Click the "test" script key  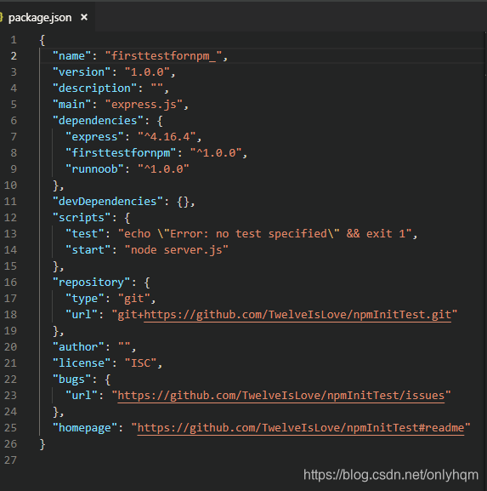point(85,234)
